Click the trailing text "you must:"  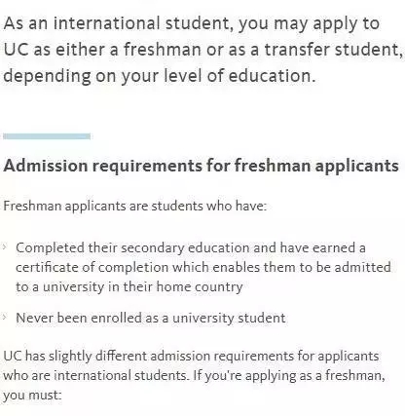click(32, 396)
